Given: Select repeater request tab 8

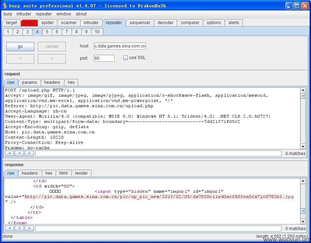Looking at the screenshot, I should pyautogui.click(x=76, y=32).
